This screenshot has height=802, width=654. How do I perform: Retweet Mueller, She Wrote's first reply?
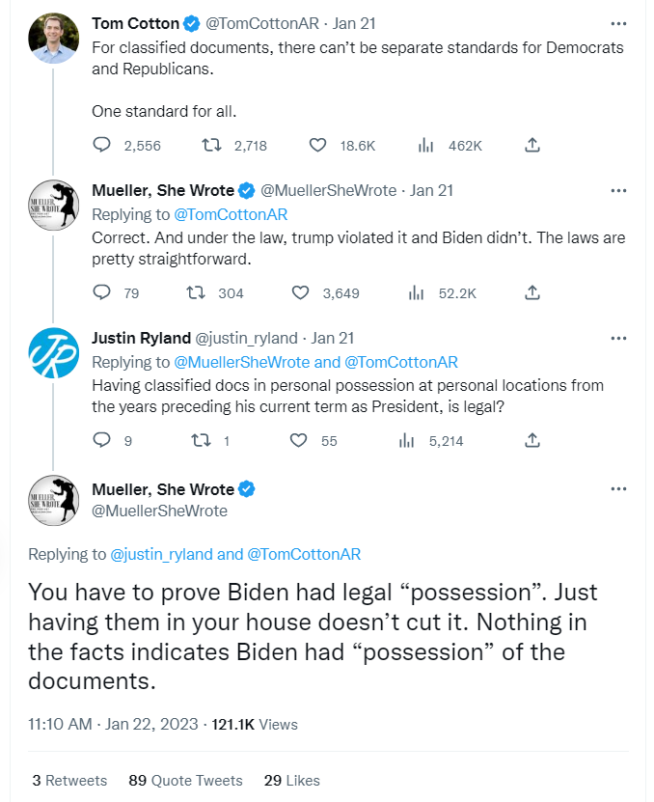tap(195, 292)
